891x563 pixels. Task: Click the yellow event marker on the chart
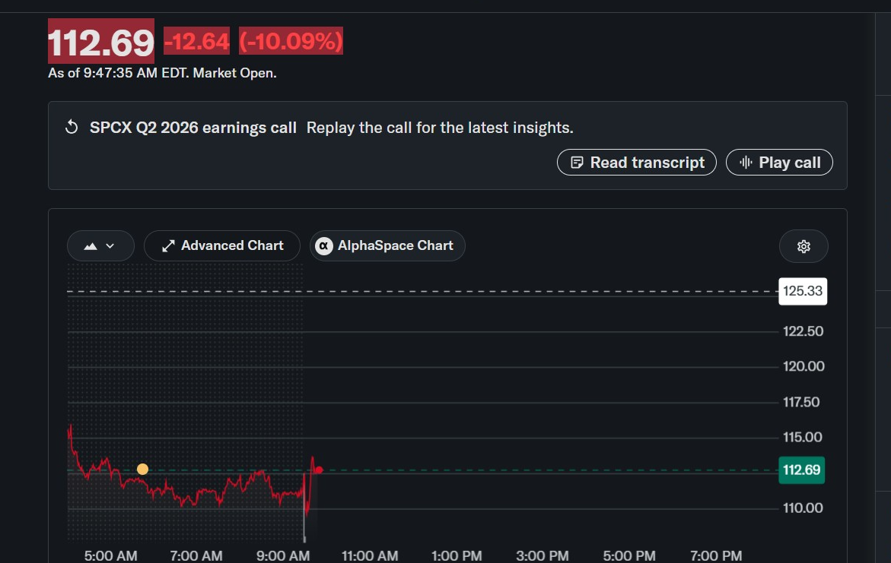point(142,469)
